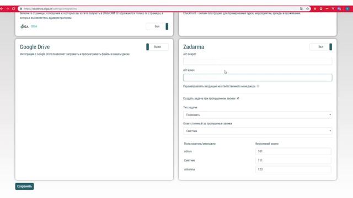The width and height of the screenshot is (353, 198).
Task: Toggle the DIGA pages card on/off switch
Action: pyautogui.click(x=157, y=26)
